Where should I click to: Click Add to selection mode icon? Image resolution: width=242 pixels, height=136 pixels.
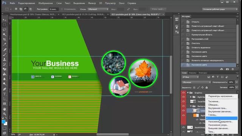(21, 9)
